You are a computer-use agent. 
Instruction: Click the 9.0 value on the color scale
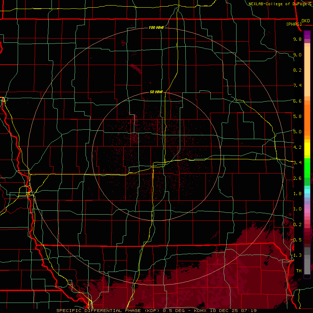tap(297, 55)
